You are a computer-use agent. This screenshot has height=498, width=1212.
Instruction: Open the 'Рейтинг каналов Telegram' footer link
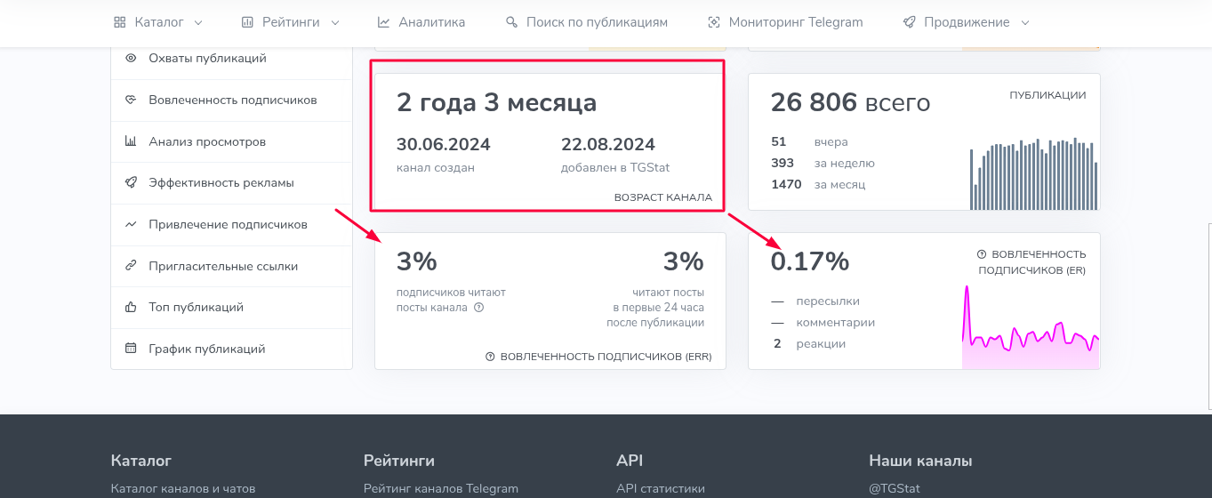[441, 488]
